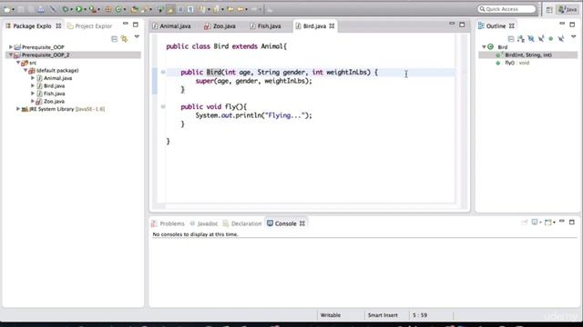
Task: Maximize the Outline view
Action: coord(572,25)
